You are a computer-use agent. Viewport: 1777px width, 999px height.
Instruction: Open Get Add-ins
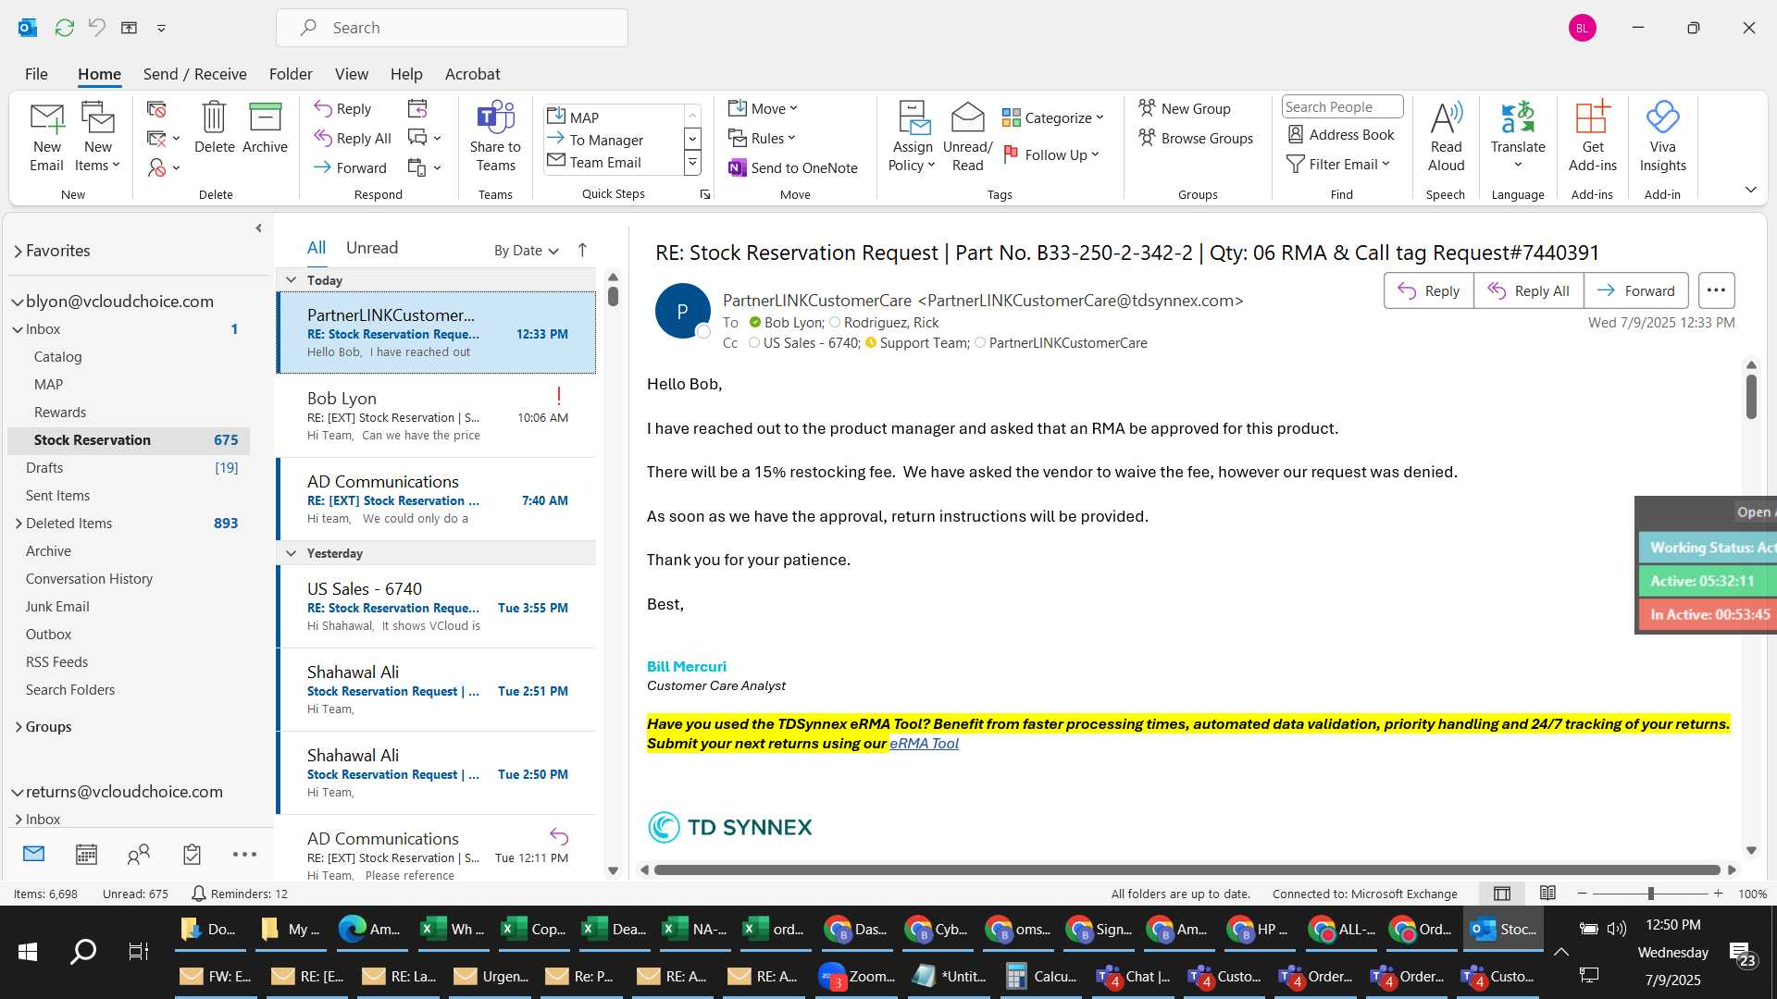tap(1592, 137)
